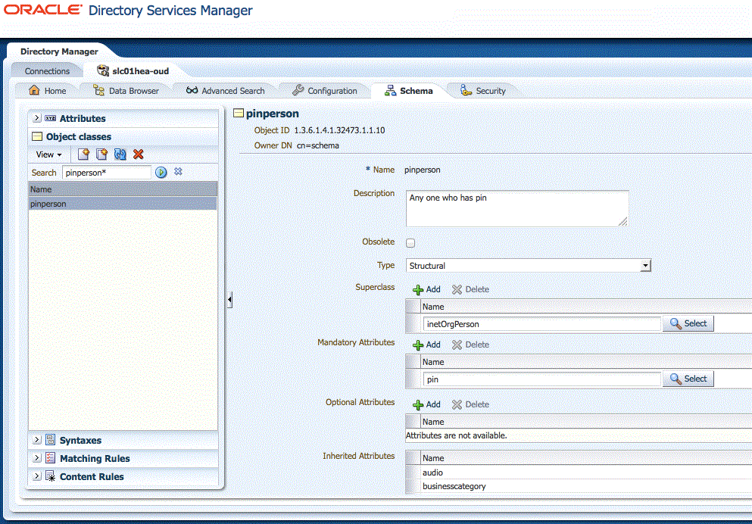
Task: Click the Data Browser tree icon
Action: [98, 90]
